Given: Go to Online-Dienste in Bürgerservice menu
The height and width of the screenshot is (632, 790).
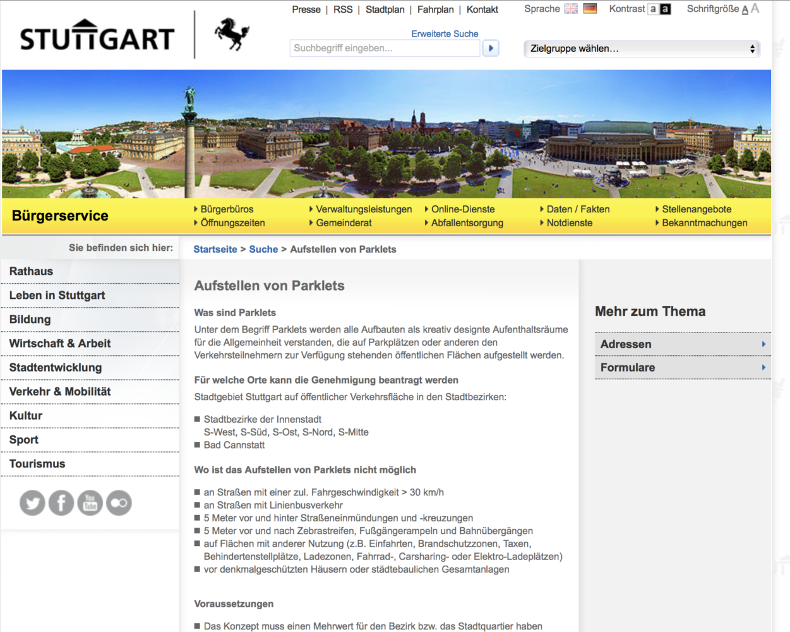Looking at the screenshot, I should click(x=463, y=209).
